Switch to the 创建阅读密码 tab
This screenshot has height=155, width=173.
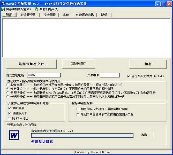coord(85,15)
